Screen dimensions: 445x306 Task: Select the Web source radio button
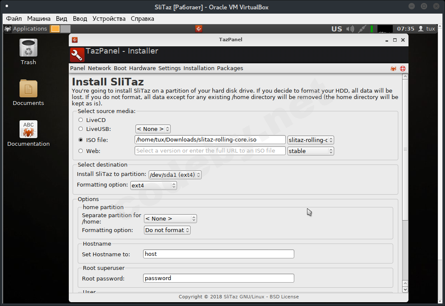point(81,151)
